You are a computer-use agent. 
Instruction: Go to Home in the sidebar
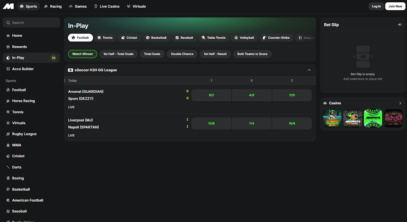point(31,36)
